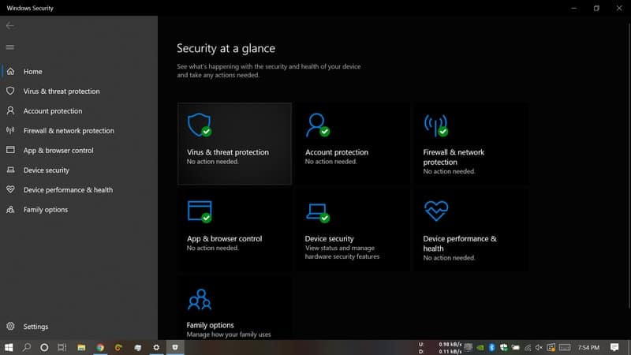Open App & browser control in sidebar
Image resolution: width=631 pixels, height=355 pixels.
pos(79,150)
